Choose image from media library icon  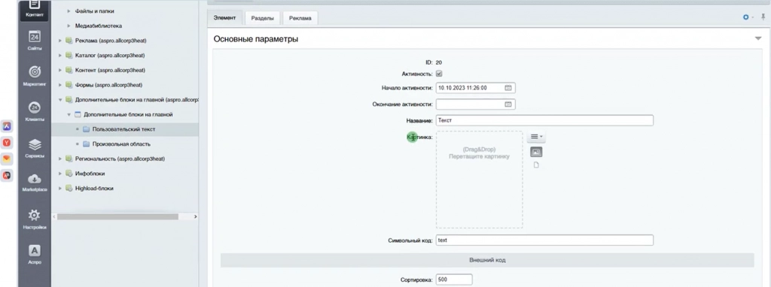[x=536, y=152]
